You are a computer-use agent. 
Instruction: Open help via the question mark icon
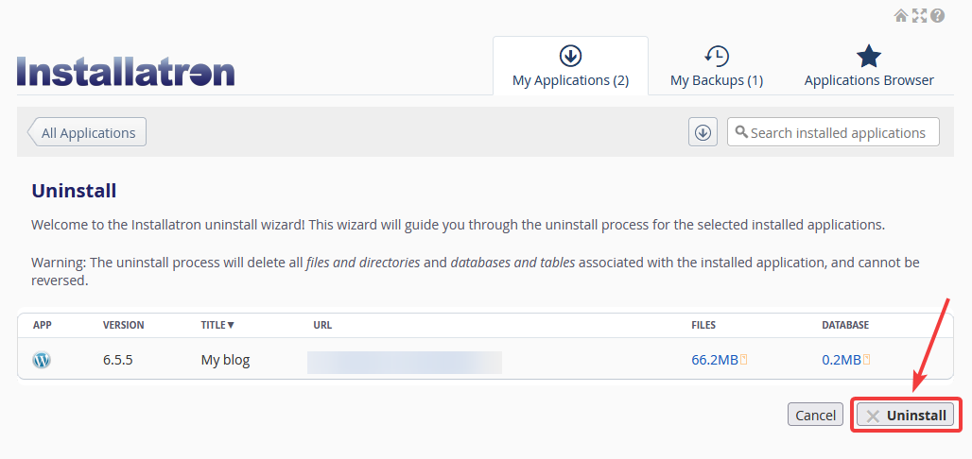(937, 15)
